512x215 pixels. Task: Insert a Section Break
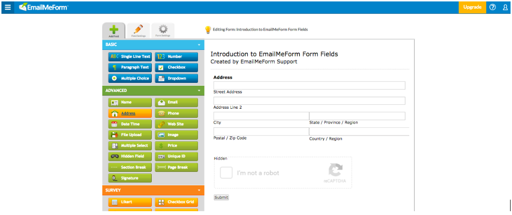point(130,168)
